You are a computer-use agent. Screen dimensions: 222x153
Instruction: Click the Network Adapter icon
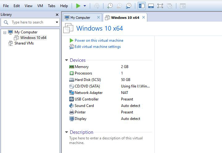72,93
